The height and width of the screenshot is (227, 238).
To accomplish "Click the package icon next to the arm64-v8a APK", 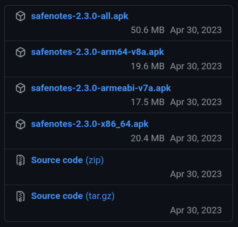I will (x=20, y=52).
